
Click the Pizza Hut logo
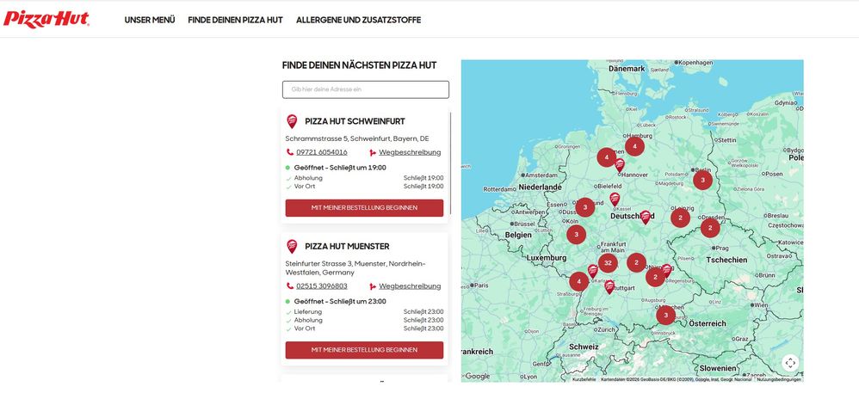[46, 19]
